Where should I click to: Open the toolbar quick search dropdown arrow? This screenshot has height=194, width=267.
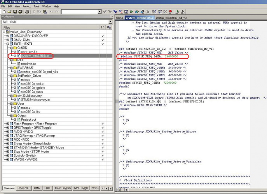click(100, 12)
